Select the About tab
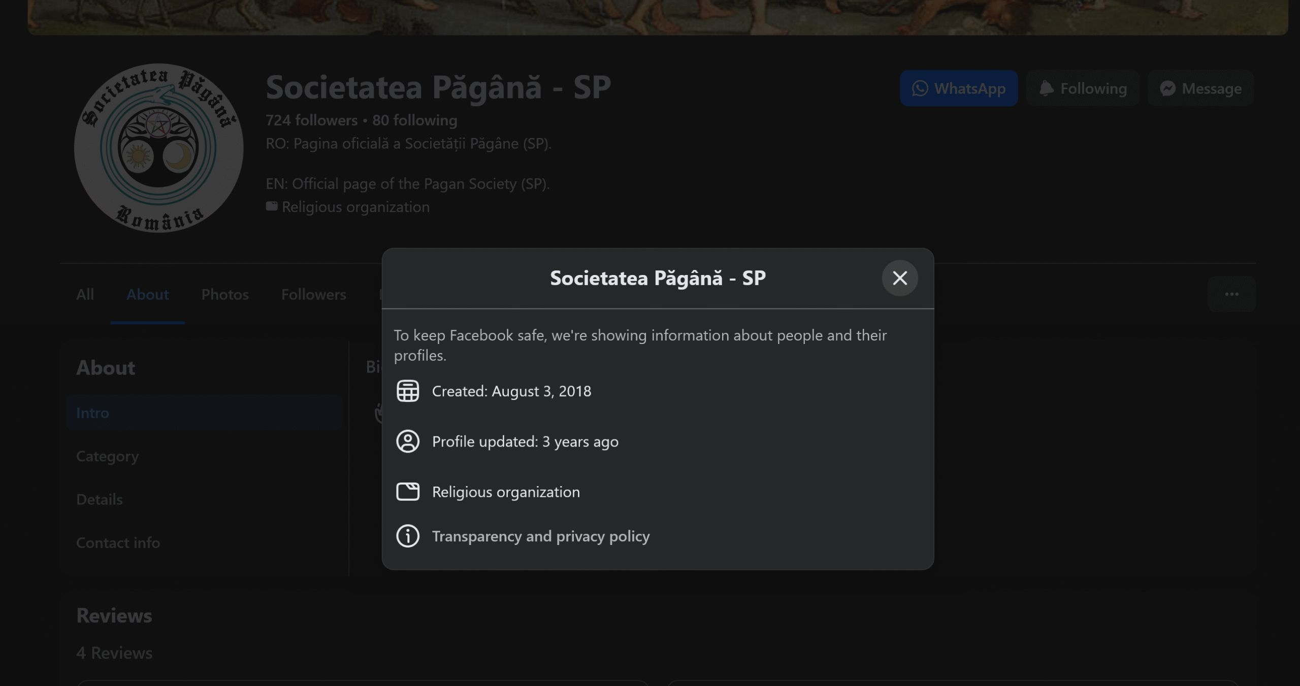Screen dimensions: 1300x686 click(x=147, y=294)
